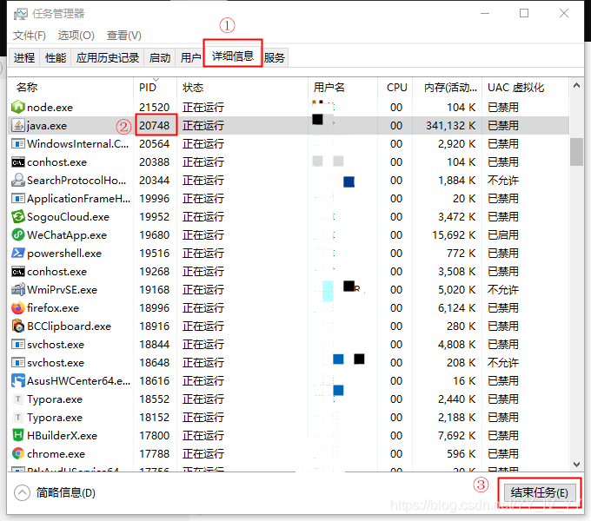Click icon of Typora.exe PID 18152
The image size is (591, 521).
click(x=17, y=417)
